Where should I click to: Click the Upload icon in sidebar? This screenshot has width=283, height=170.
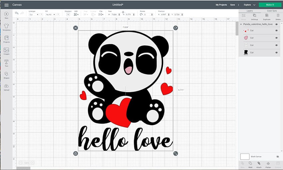click(x=6, y=86)
